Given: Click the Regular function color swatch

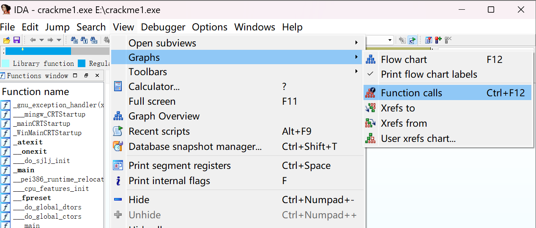Looking at the screenshot, I should tap(82, 63).
